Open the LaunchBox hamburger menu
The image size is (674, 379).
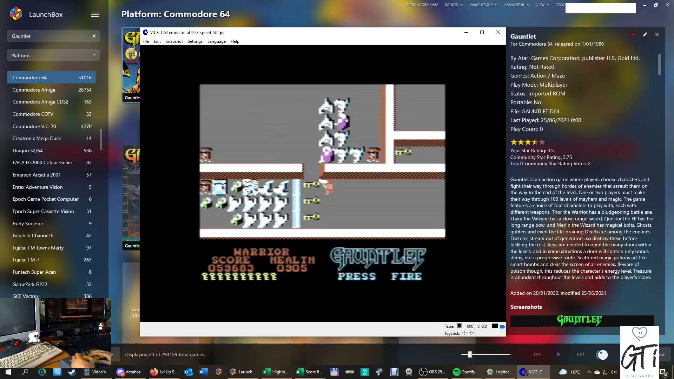coord(94,15)
